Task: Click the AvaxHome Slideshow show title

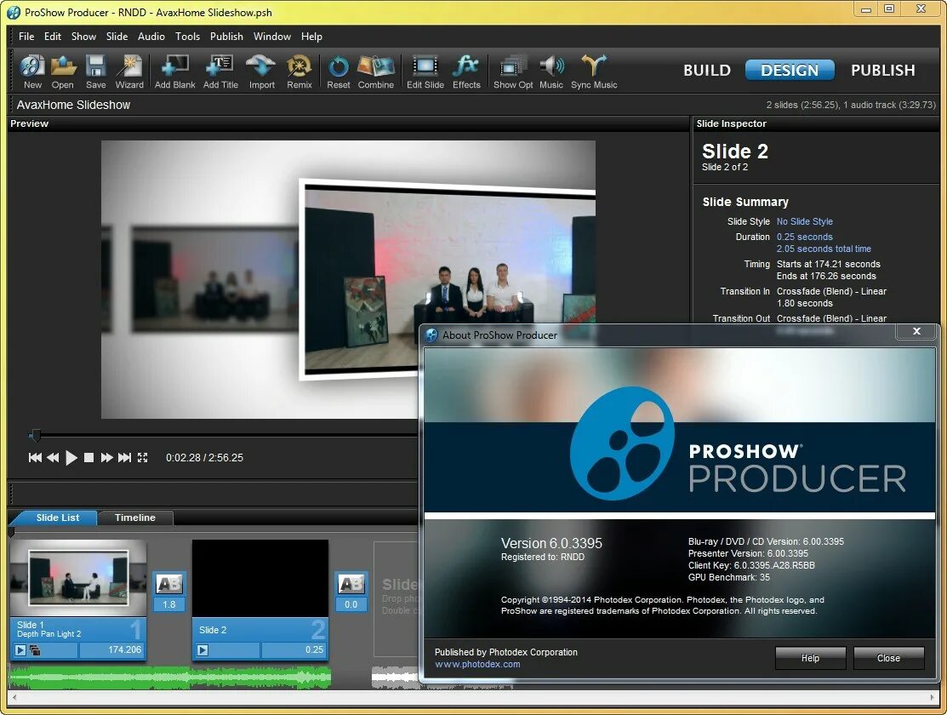Action: tap(74, 106)
